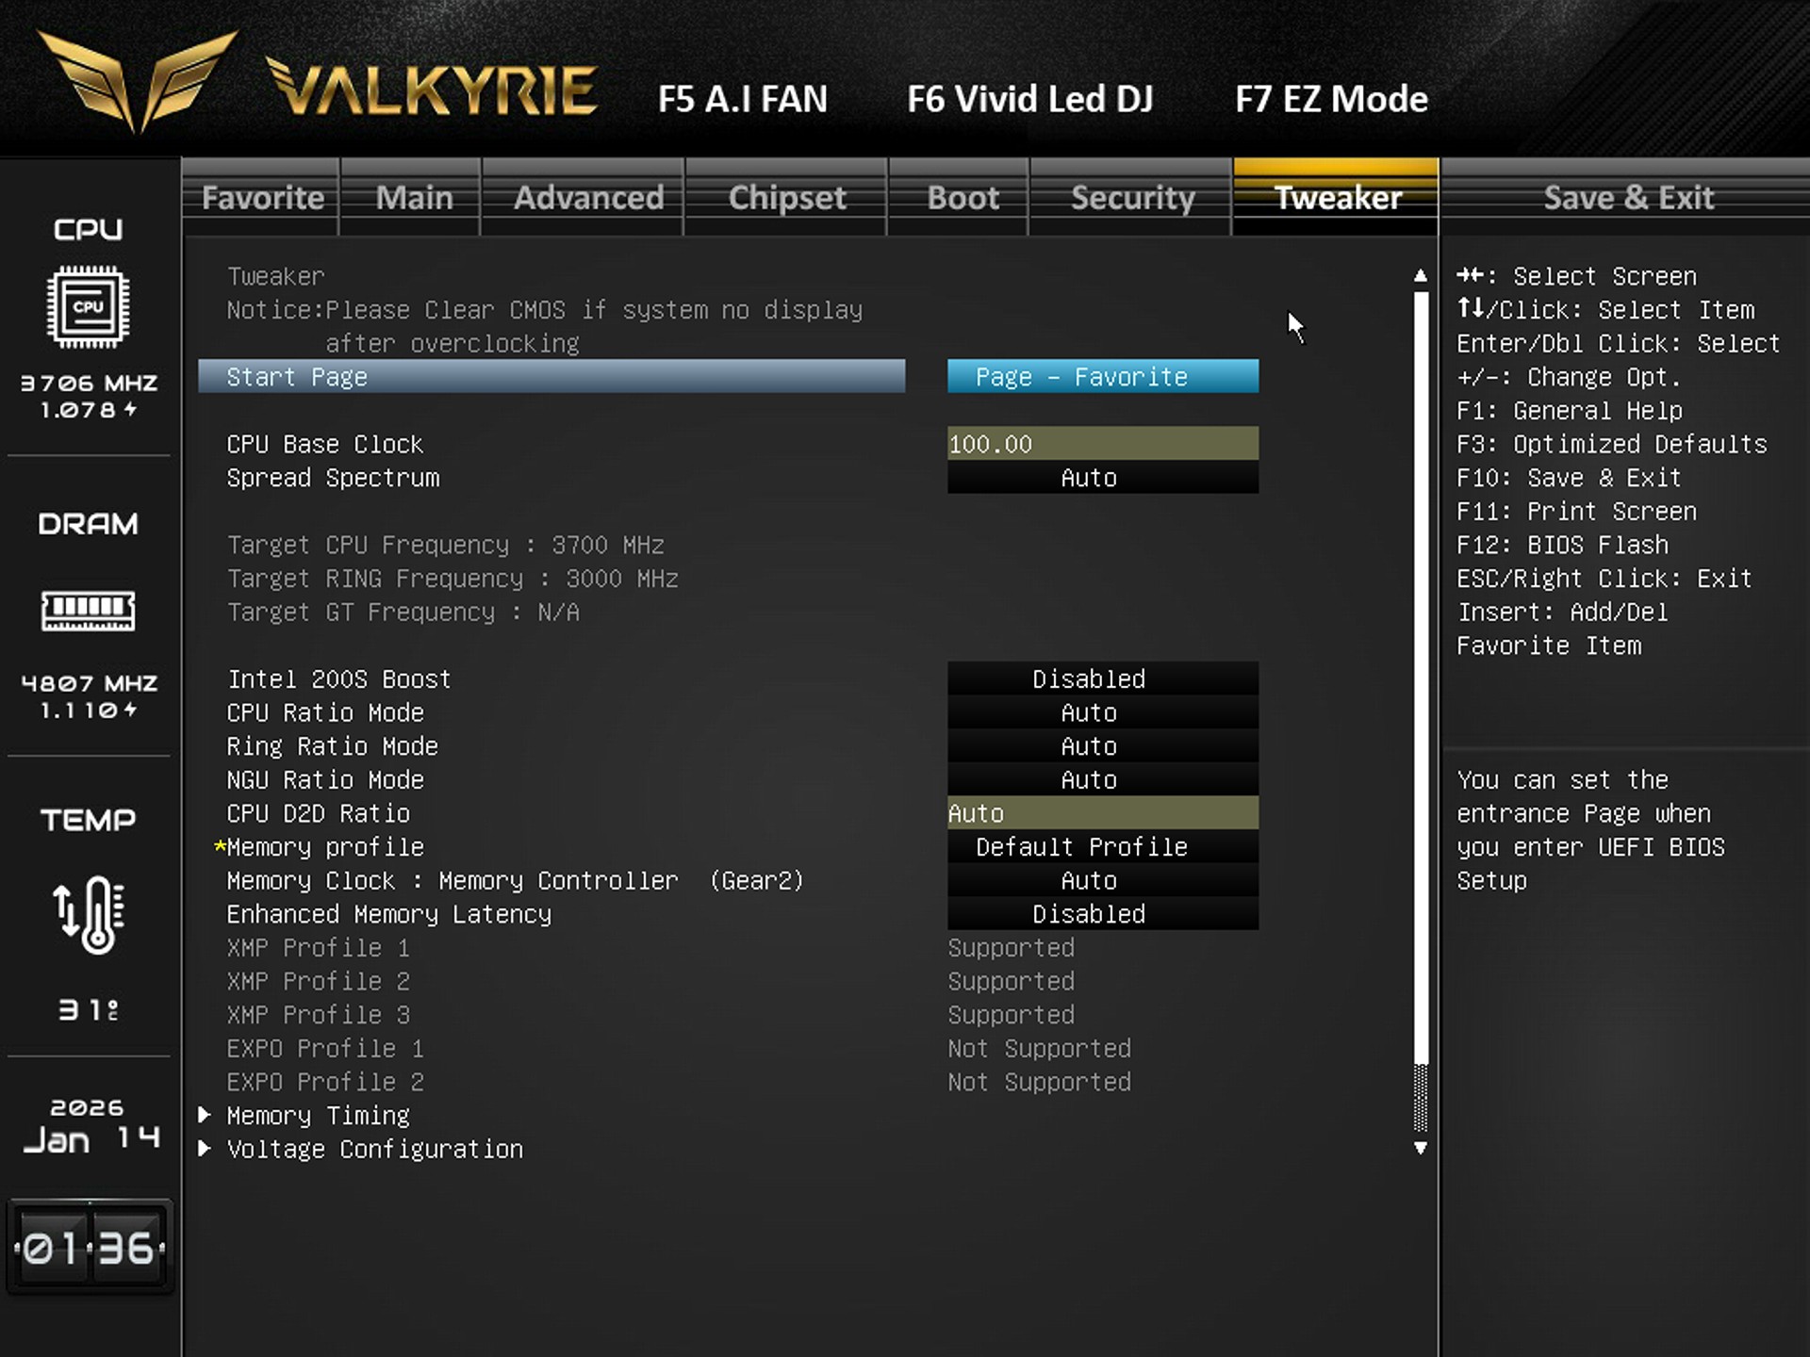Screen dimensions: 1810x1357
Task: Click the CPU Base Clock 100.00 field
Action: 1102,444
